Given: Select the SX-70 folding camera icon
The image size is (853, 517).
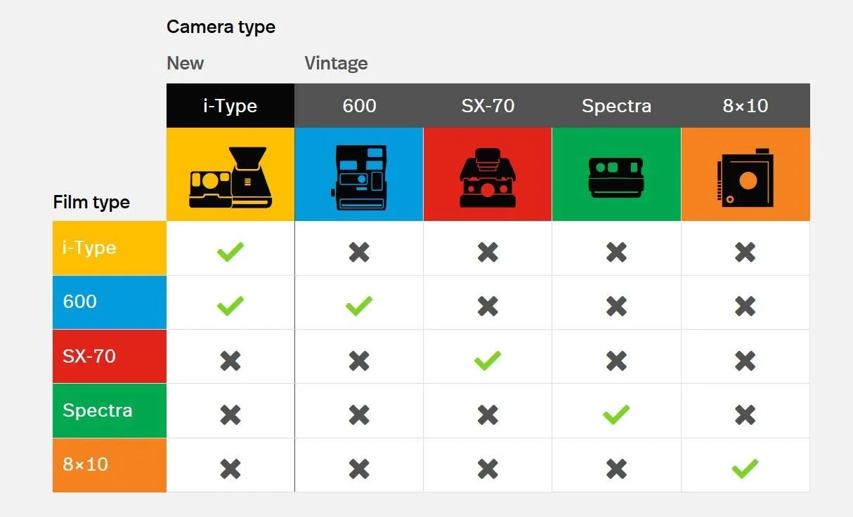Looking at the screenshot, I should click(x=488, y=177).
